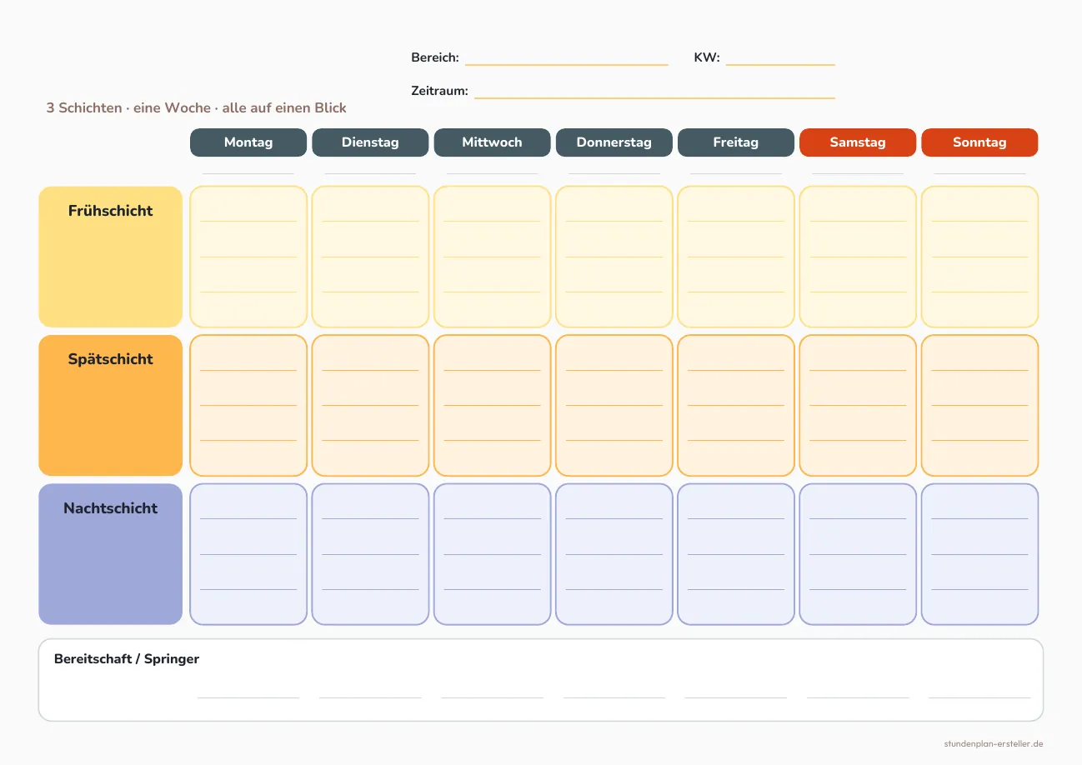The height and width of the screenshot is (765, 1082).
Task: Click the Frühschicht cell for Mittwoch
Action: [492, 257]
